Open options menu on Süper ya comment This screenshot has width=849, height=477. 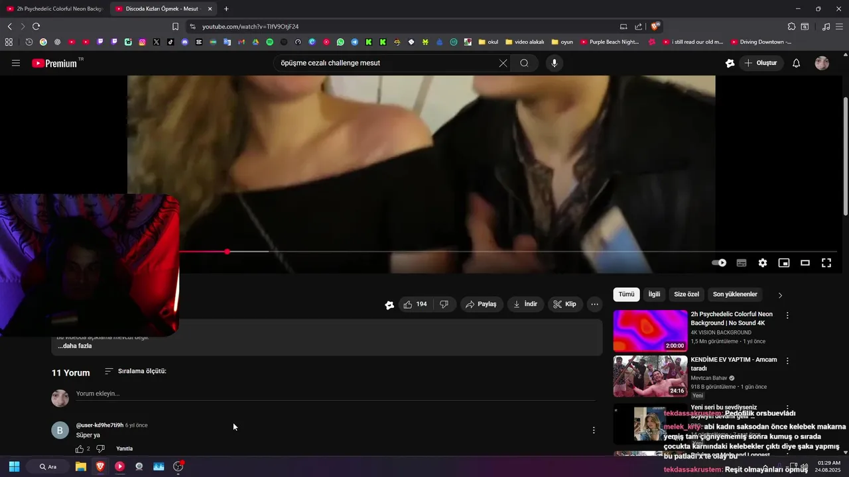pos(594,430)
